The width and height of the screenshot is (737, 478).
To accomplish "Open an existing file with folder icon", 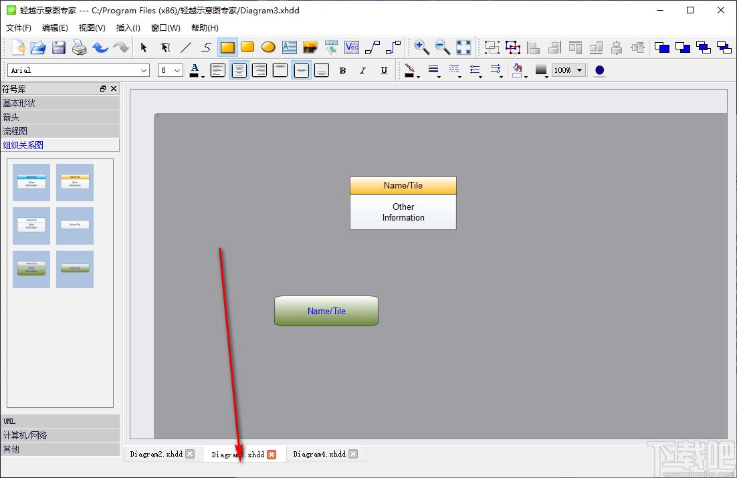I will click(x=38, y=47).
